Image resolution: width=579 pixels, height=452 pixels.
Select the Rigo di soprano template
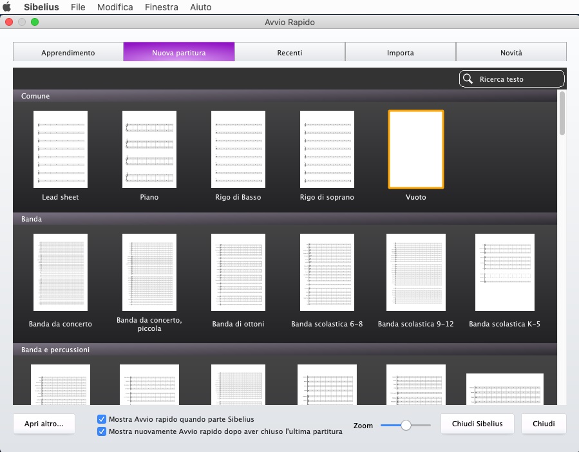click(327, 149)
